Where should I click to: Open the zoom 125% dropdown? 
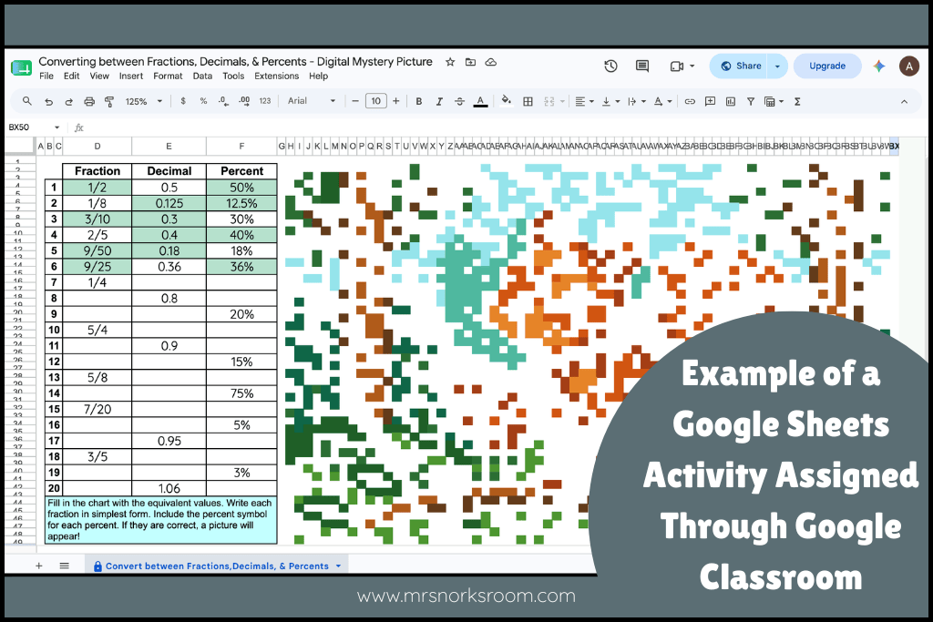click(x=143, y=102)
